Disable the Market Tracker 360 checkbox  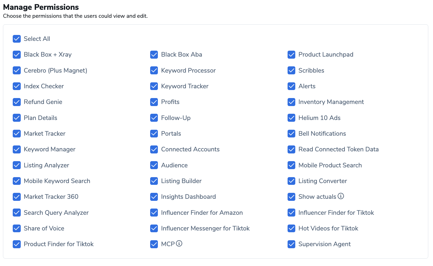(17, 197)
